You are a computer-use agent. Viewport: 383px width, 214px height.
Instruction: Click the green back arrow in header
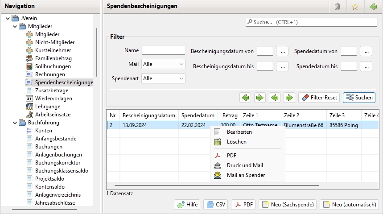[x=373, y=7]
